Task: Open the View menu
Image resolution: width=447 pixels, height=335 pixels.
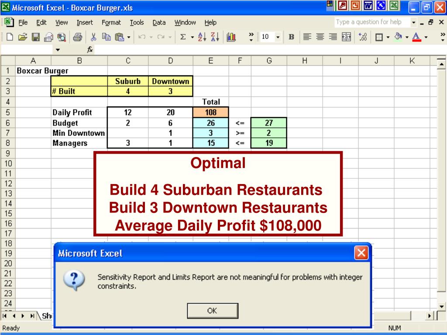Action: [62, 23]
